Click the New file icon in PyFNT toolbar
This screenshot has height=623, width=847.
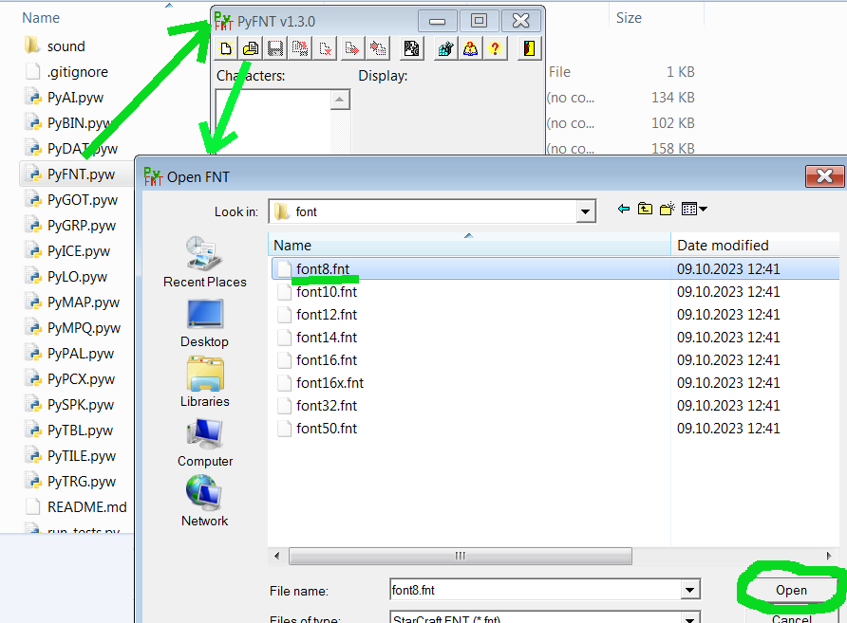pos(226,48)
